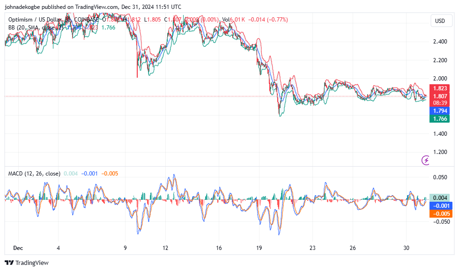Click the 1.200 price axis tick
This screenshot has width=459, height=271.
(x=440, y=152)
